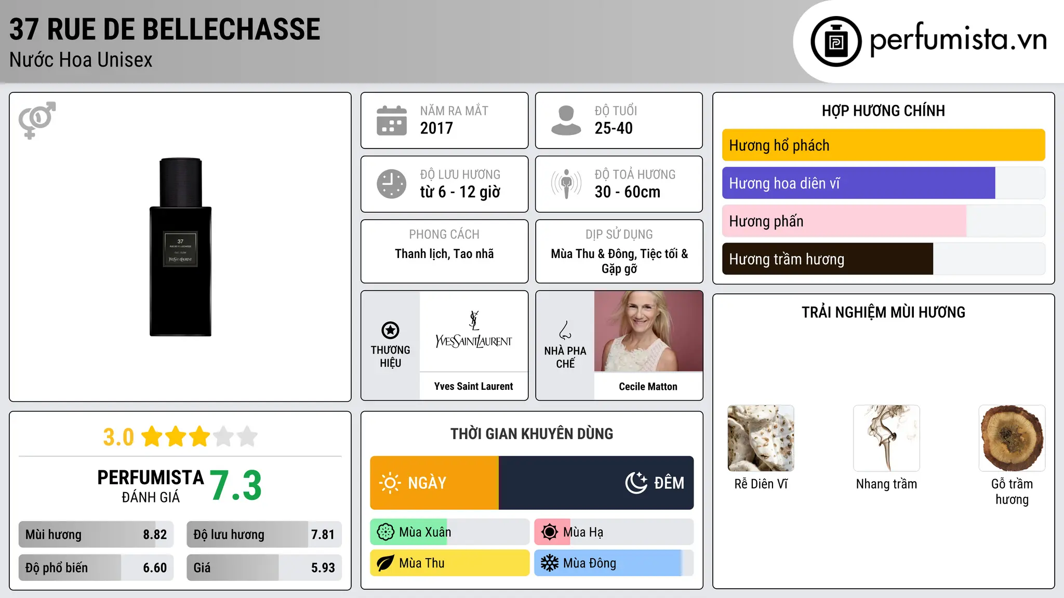This screenshot has height=598, width=1064.
Task: Click the age range value 25-40
Action: point(614,128)
